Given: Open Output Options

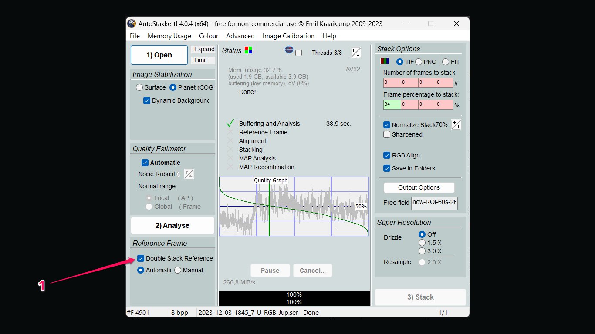Looking at the screenshot, I should click(x=419, y=187).
